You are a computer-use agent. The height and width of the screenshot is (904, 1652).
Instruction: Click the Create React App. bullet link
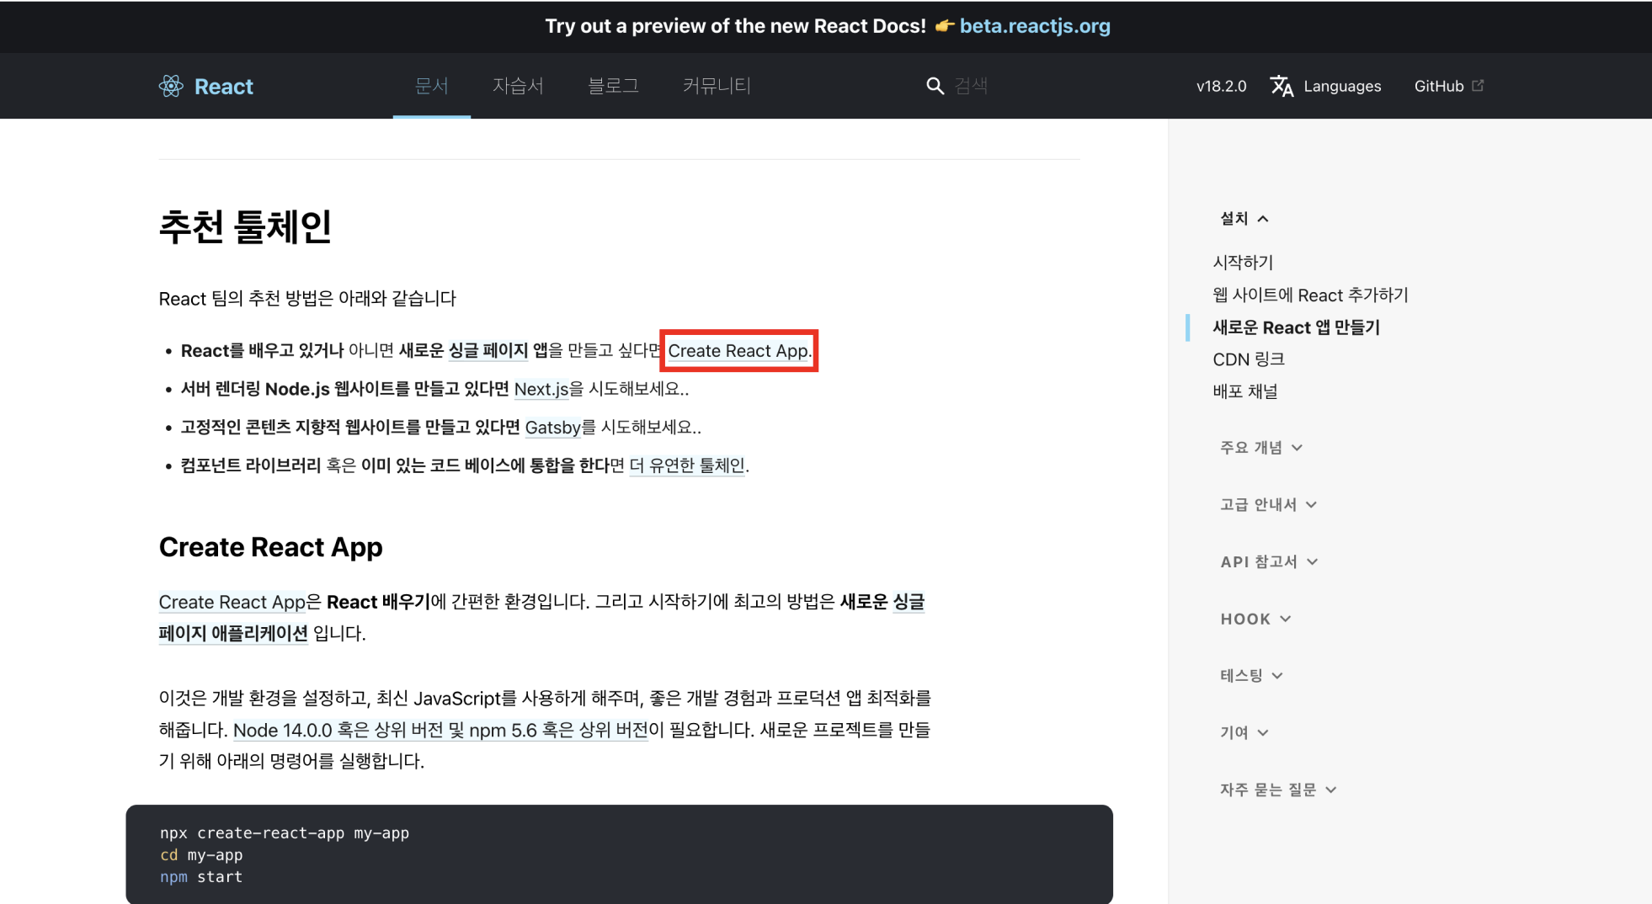[x=738, y=351]
